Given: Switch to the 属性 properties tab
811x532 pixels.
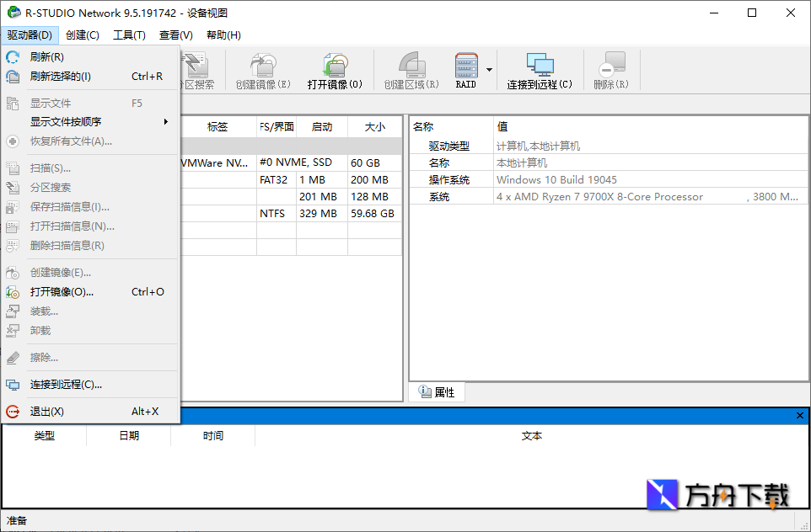Looking at the screenshot, I should coord(437,391).
